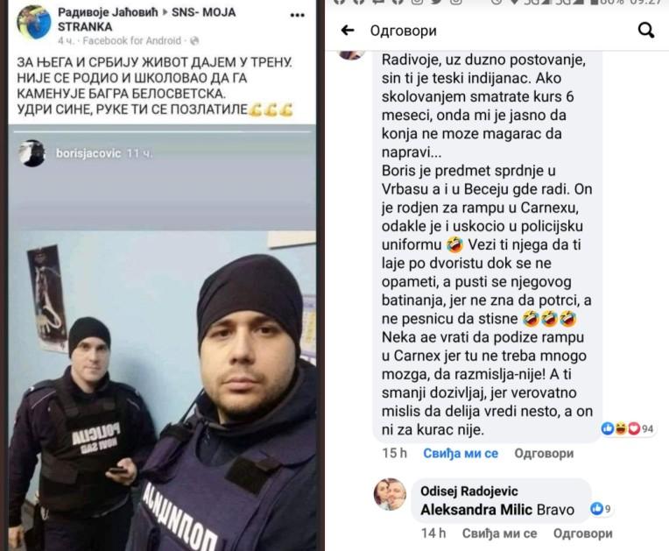Tap the shared story photo of policemen
Image resolution: width=669 pixels, height=551 pixels.
point(162,342)
